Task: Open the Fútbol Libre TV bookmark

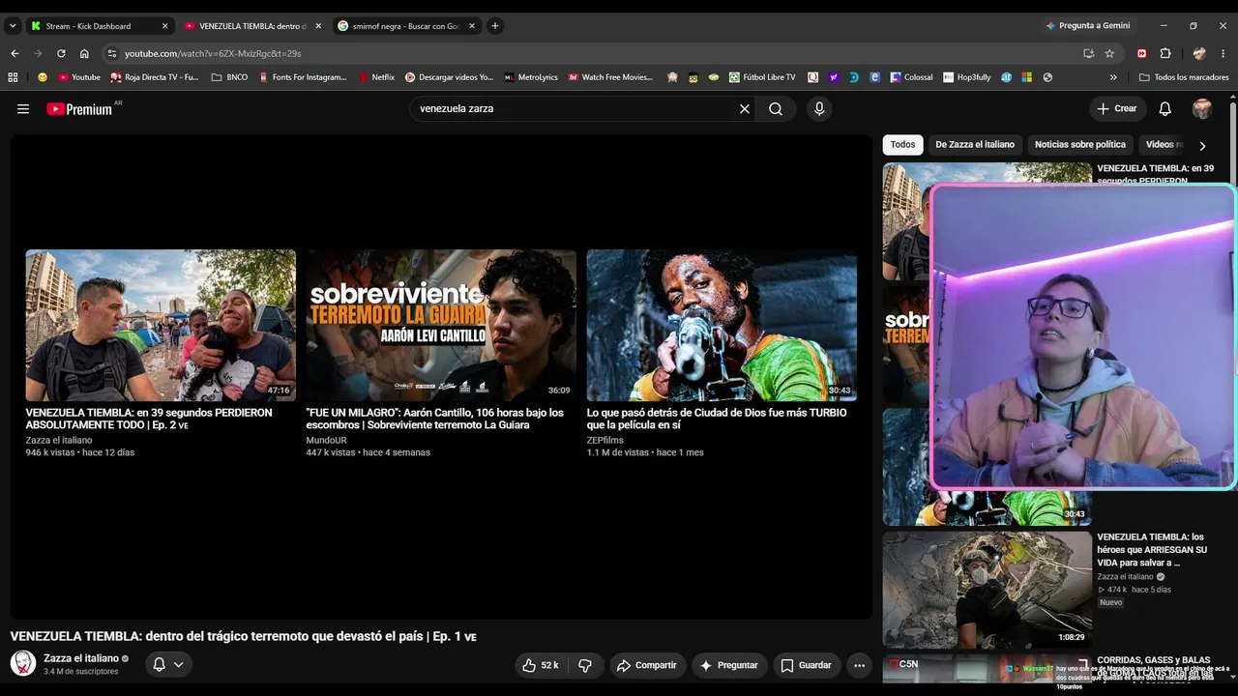Action: coord(762,77)
